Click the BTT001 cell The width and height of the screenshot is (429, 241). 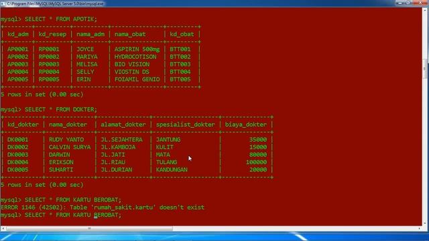(180, 49)
